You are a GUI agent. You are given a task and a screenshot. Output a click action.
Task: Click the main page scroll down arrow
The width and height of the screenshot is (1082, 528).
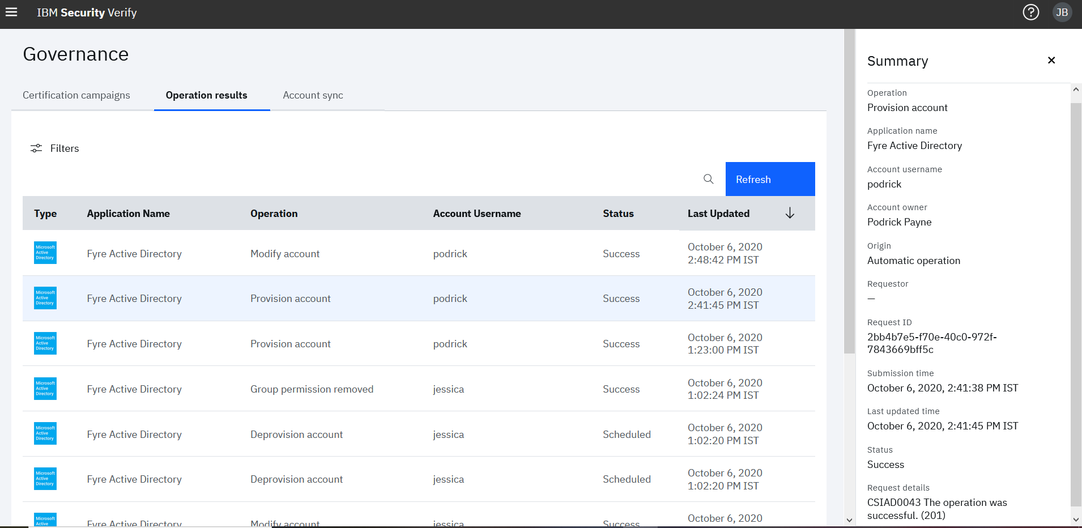coord(849,520)
